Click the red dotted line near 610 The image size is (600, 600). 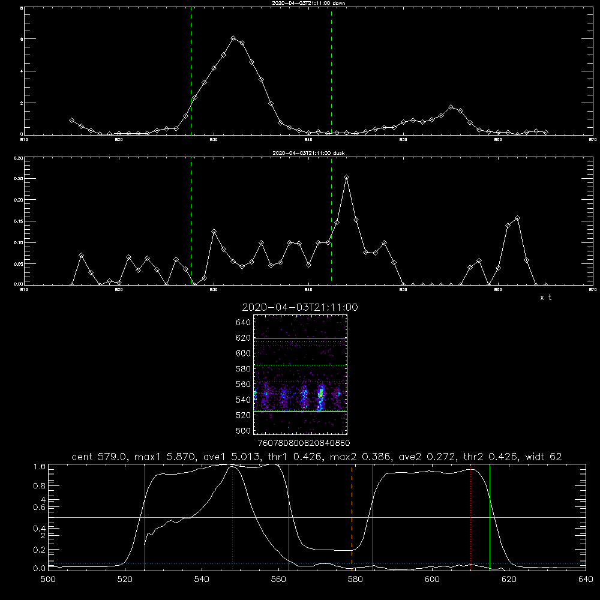coord(470,517)
